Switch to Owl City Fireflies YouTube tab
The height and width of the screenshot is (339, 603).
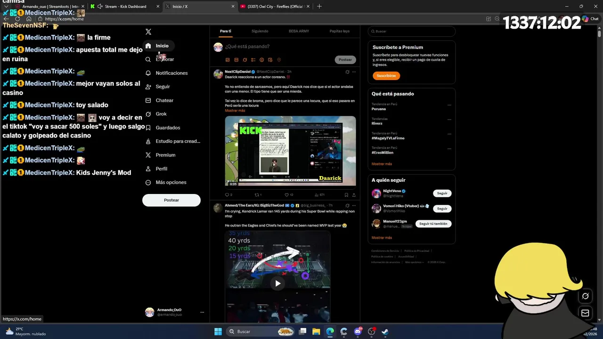point(276,7)
